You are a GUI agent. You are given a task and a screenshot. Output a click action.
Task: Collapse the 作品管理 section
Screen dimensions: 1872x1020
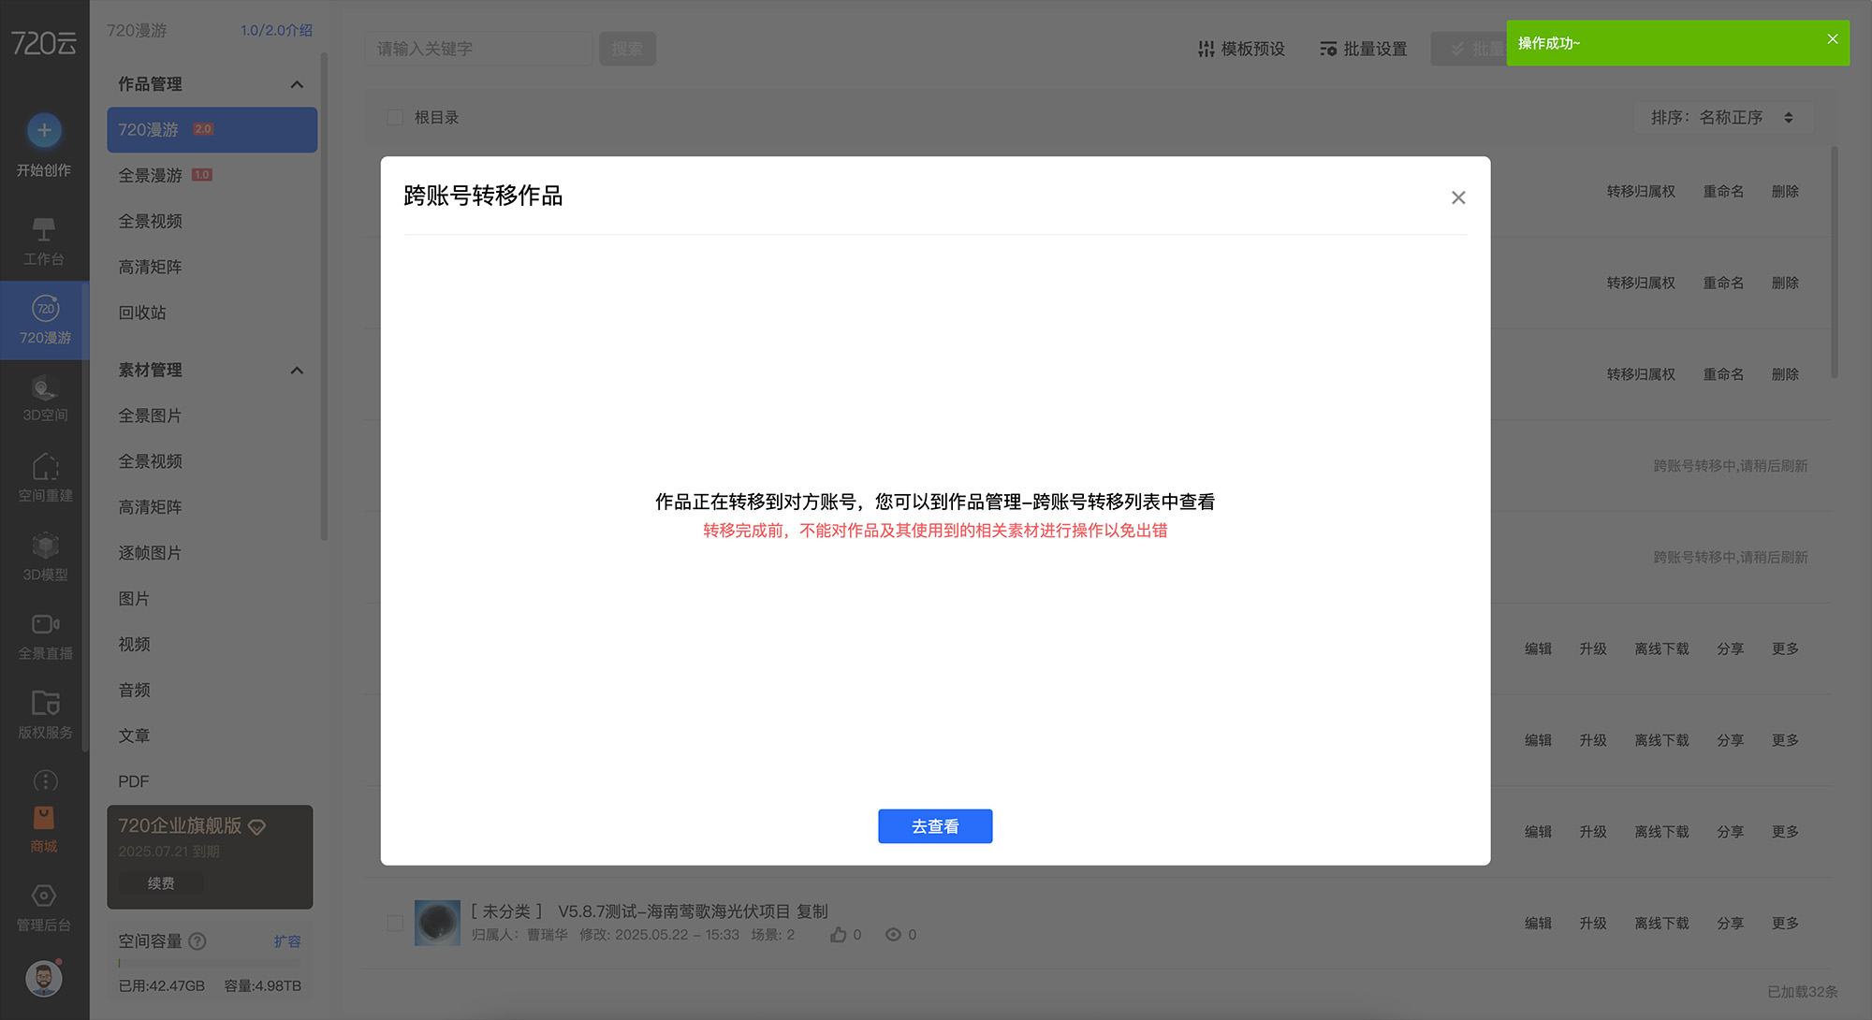click(297, 84)
